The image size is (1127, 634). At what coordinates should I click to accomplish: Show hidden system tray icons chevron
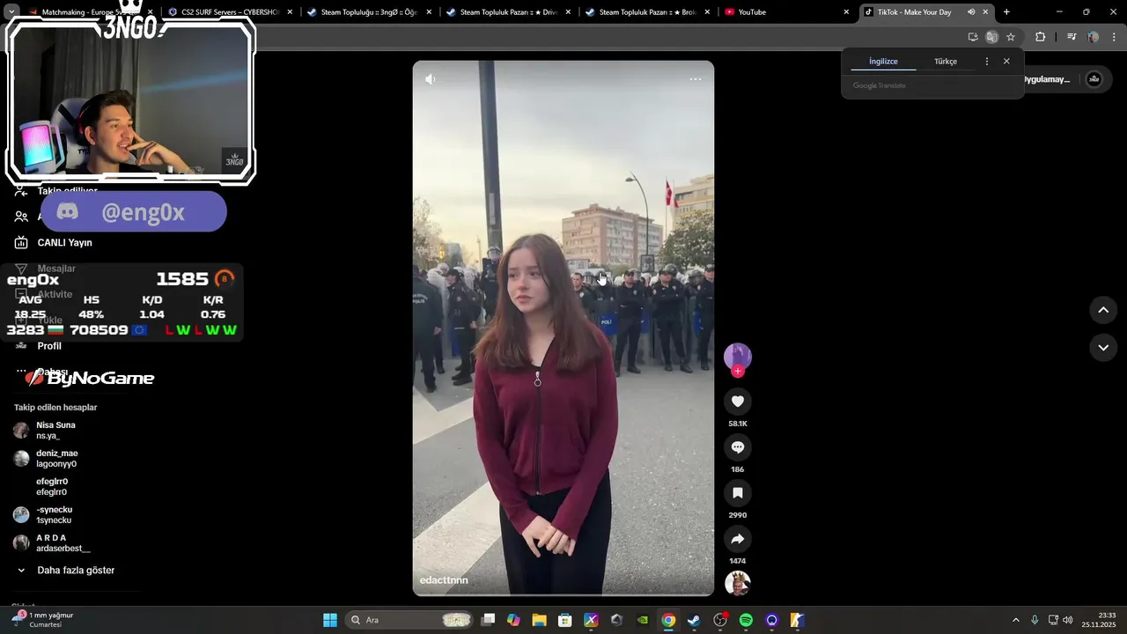[1015, 620]
